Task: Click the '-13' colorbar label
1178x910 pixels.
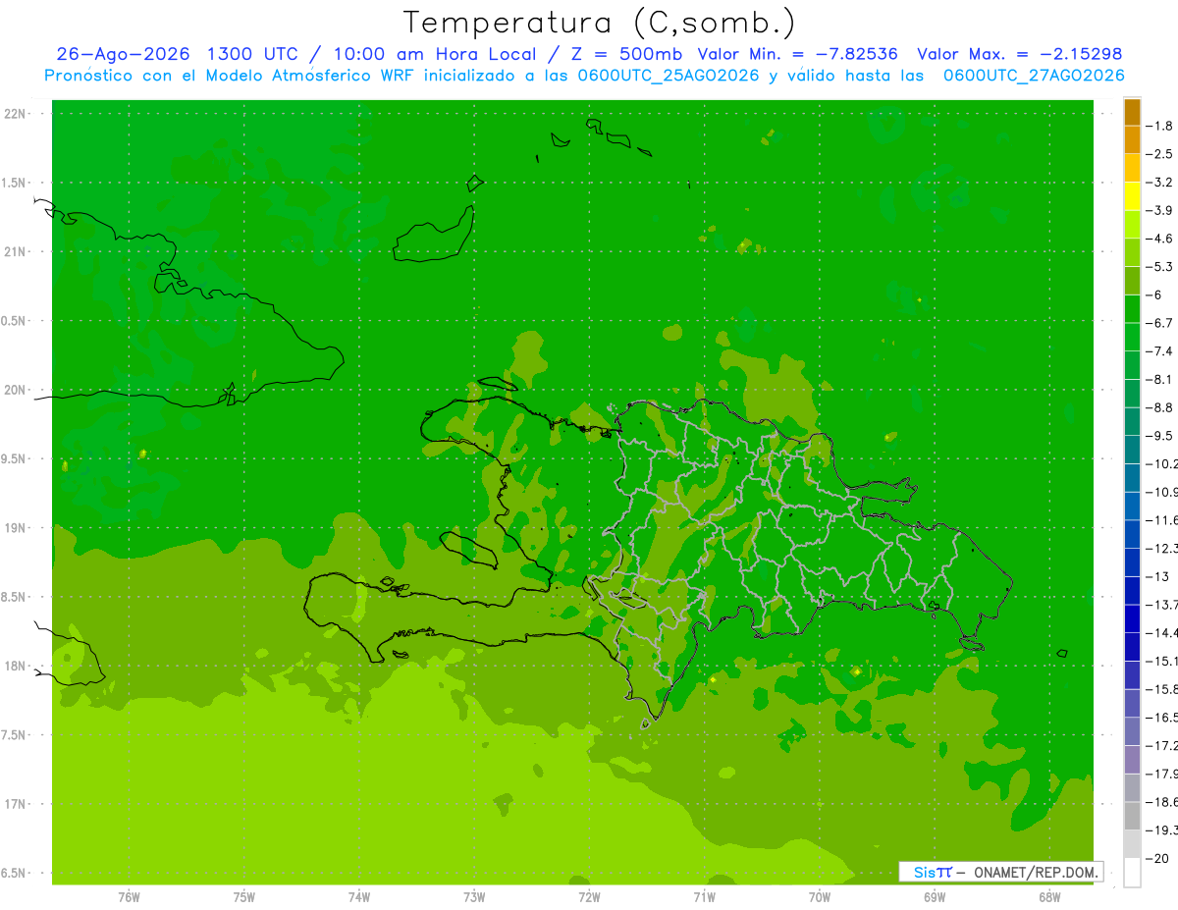Action: (x=1158, y=576)
